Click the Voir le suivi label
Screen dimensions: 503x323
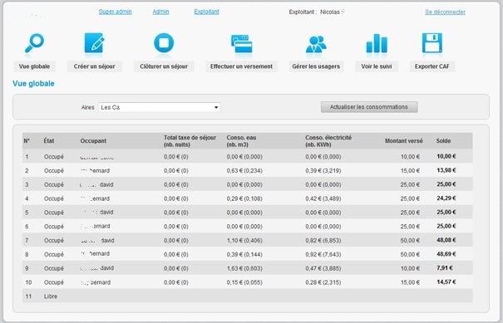[x=377, y=66]
